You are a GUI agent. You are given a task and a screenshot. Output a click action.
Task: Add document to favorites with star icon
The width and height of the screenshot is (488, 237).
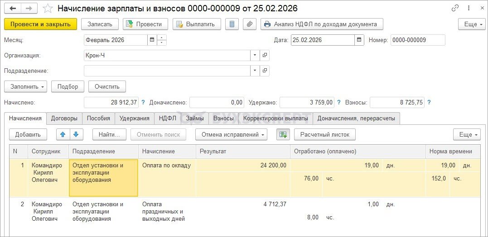click(x=47, y=9)
